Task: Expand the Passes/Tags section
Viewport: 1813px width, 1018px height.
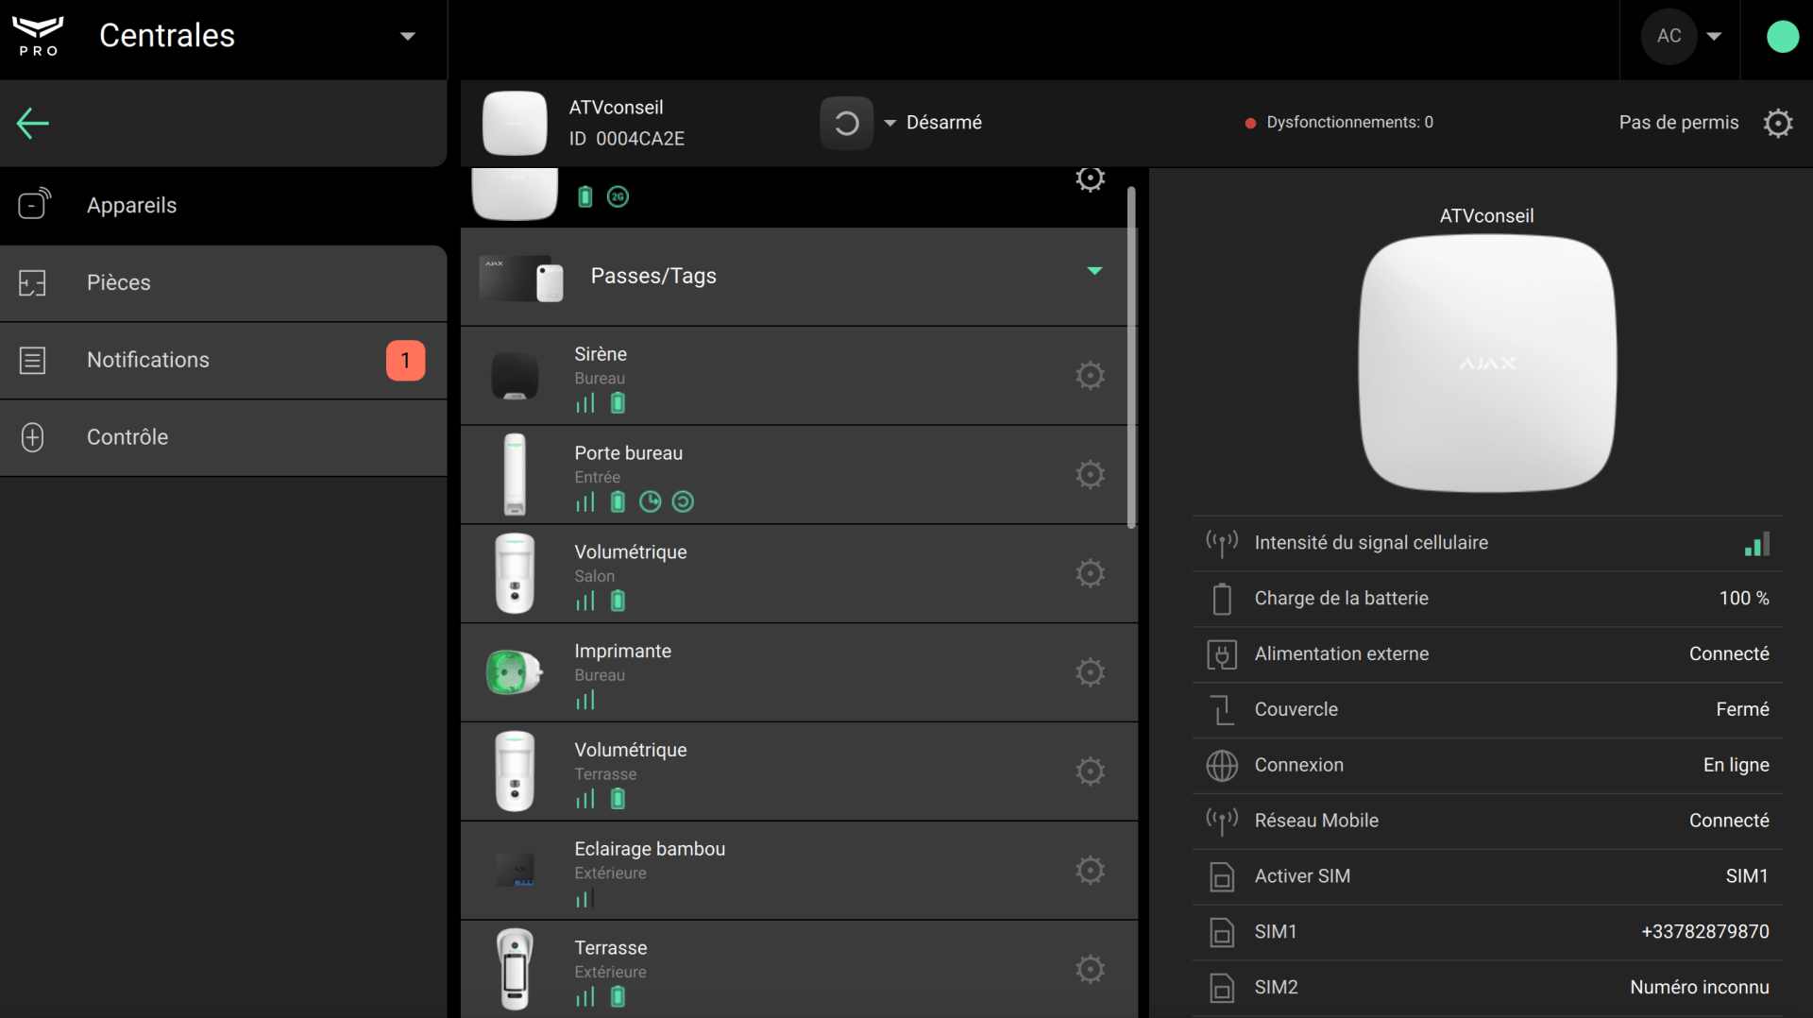Action: coord(1094,271)
